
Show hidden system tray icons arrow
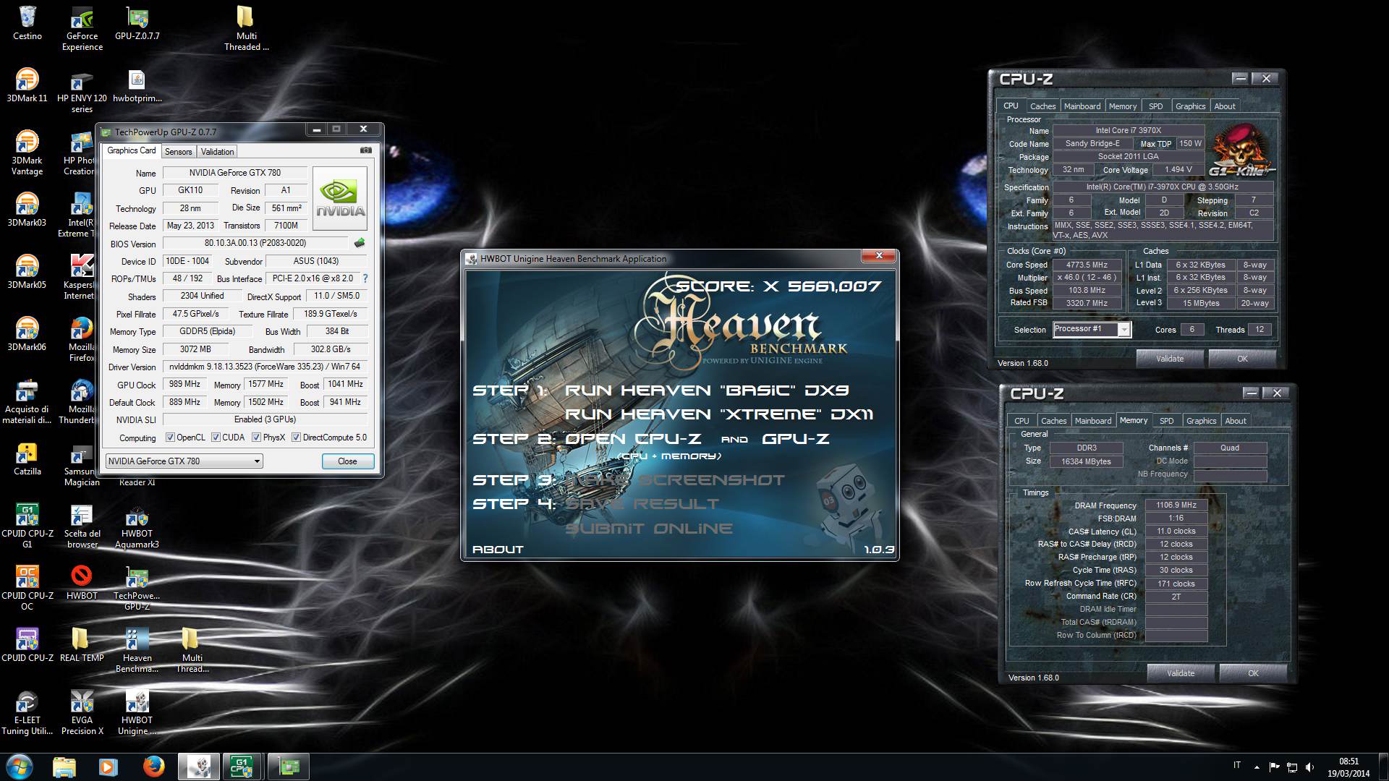[x=1257, y=767]
